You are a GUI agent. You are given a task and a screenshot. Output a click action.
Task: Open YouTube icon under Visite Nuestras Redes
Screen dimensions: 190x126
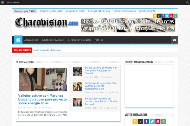pyautogui.click(x=158, y=121)
